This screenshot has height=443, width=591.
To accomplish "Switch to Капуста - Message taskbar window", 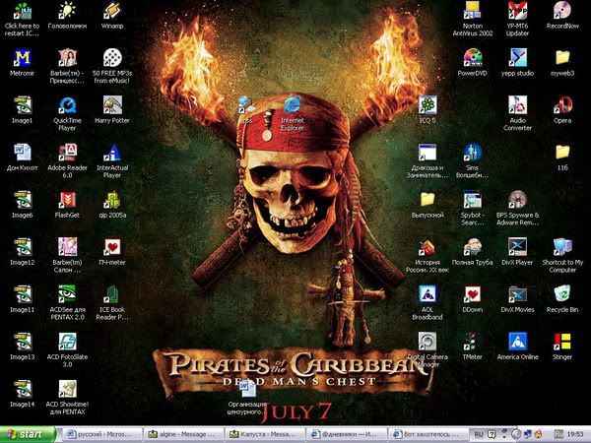I will [265, 434].
